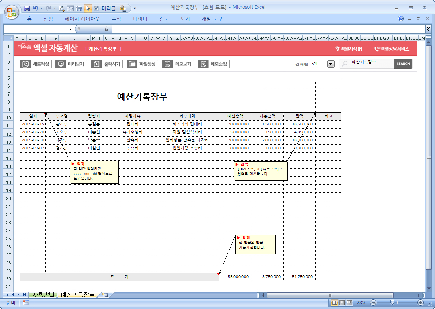Click the 출력하기 printer icon
Screen dimensions: 435x309
(x=96, y=64)
